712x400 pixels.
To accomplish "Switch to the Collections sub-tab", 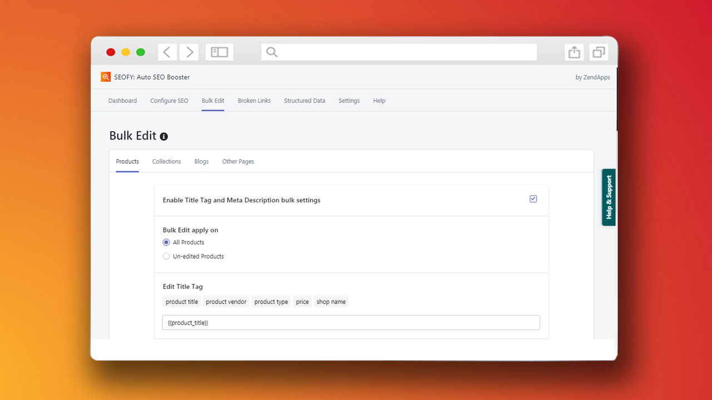I will click(x=167, y=161).
